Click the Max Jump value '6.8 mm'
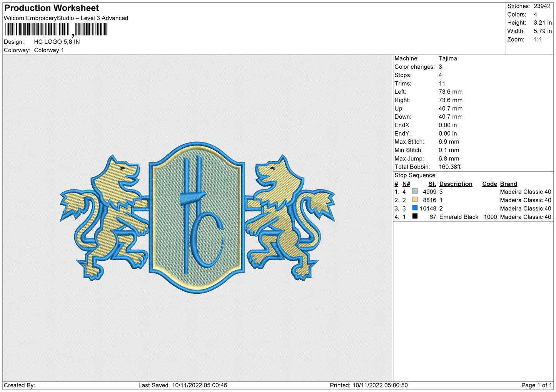This screenshot has height=392, width=556. point(449,159)
